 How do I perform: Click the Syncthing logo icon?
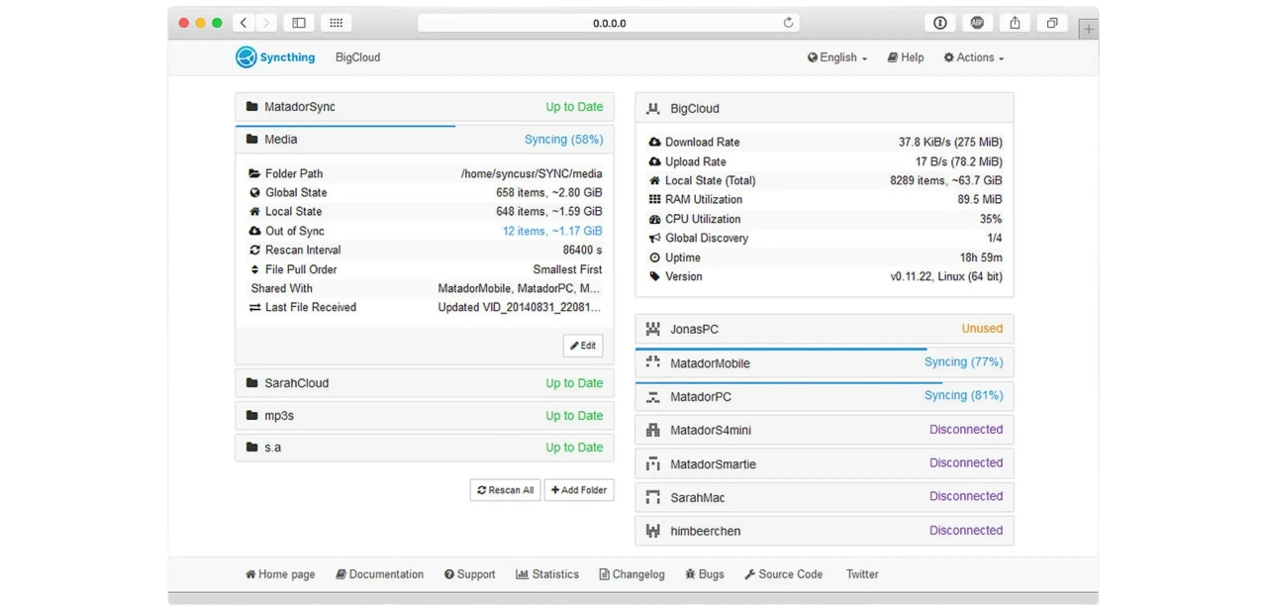[x=246, y=57]
